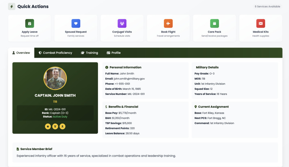The height and width of the screenshot is (167, 289).
Task: Click the Current Assignment location pin icon
Action: [x=196, y=107]
